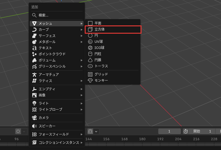Click frame 204 on the timeline ruler
Screen dimensions: 221x150
178,139
